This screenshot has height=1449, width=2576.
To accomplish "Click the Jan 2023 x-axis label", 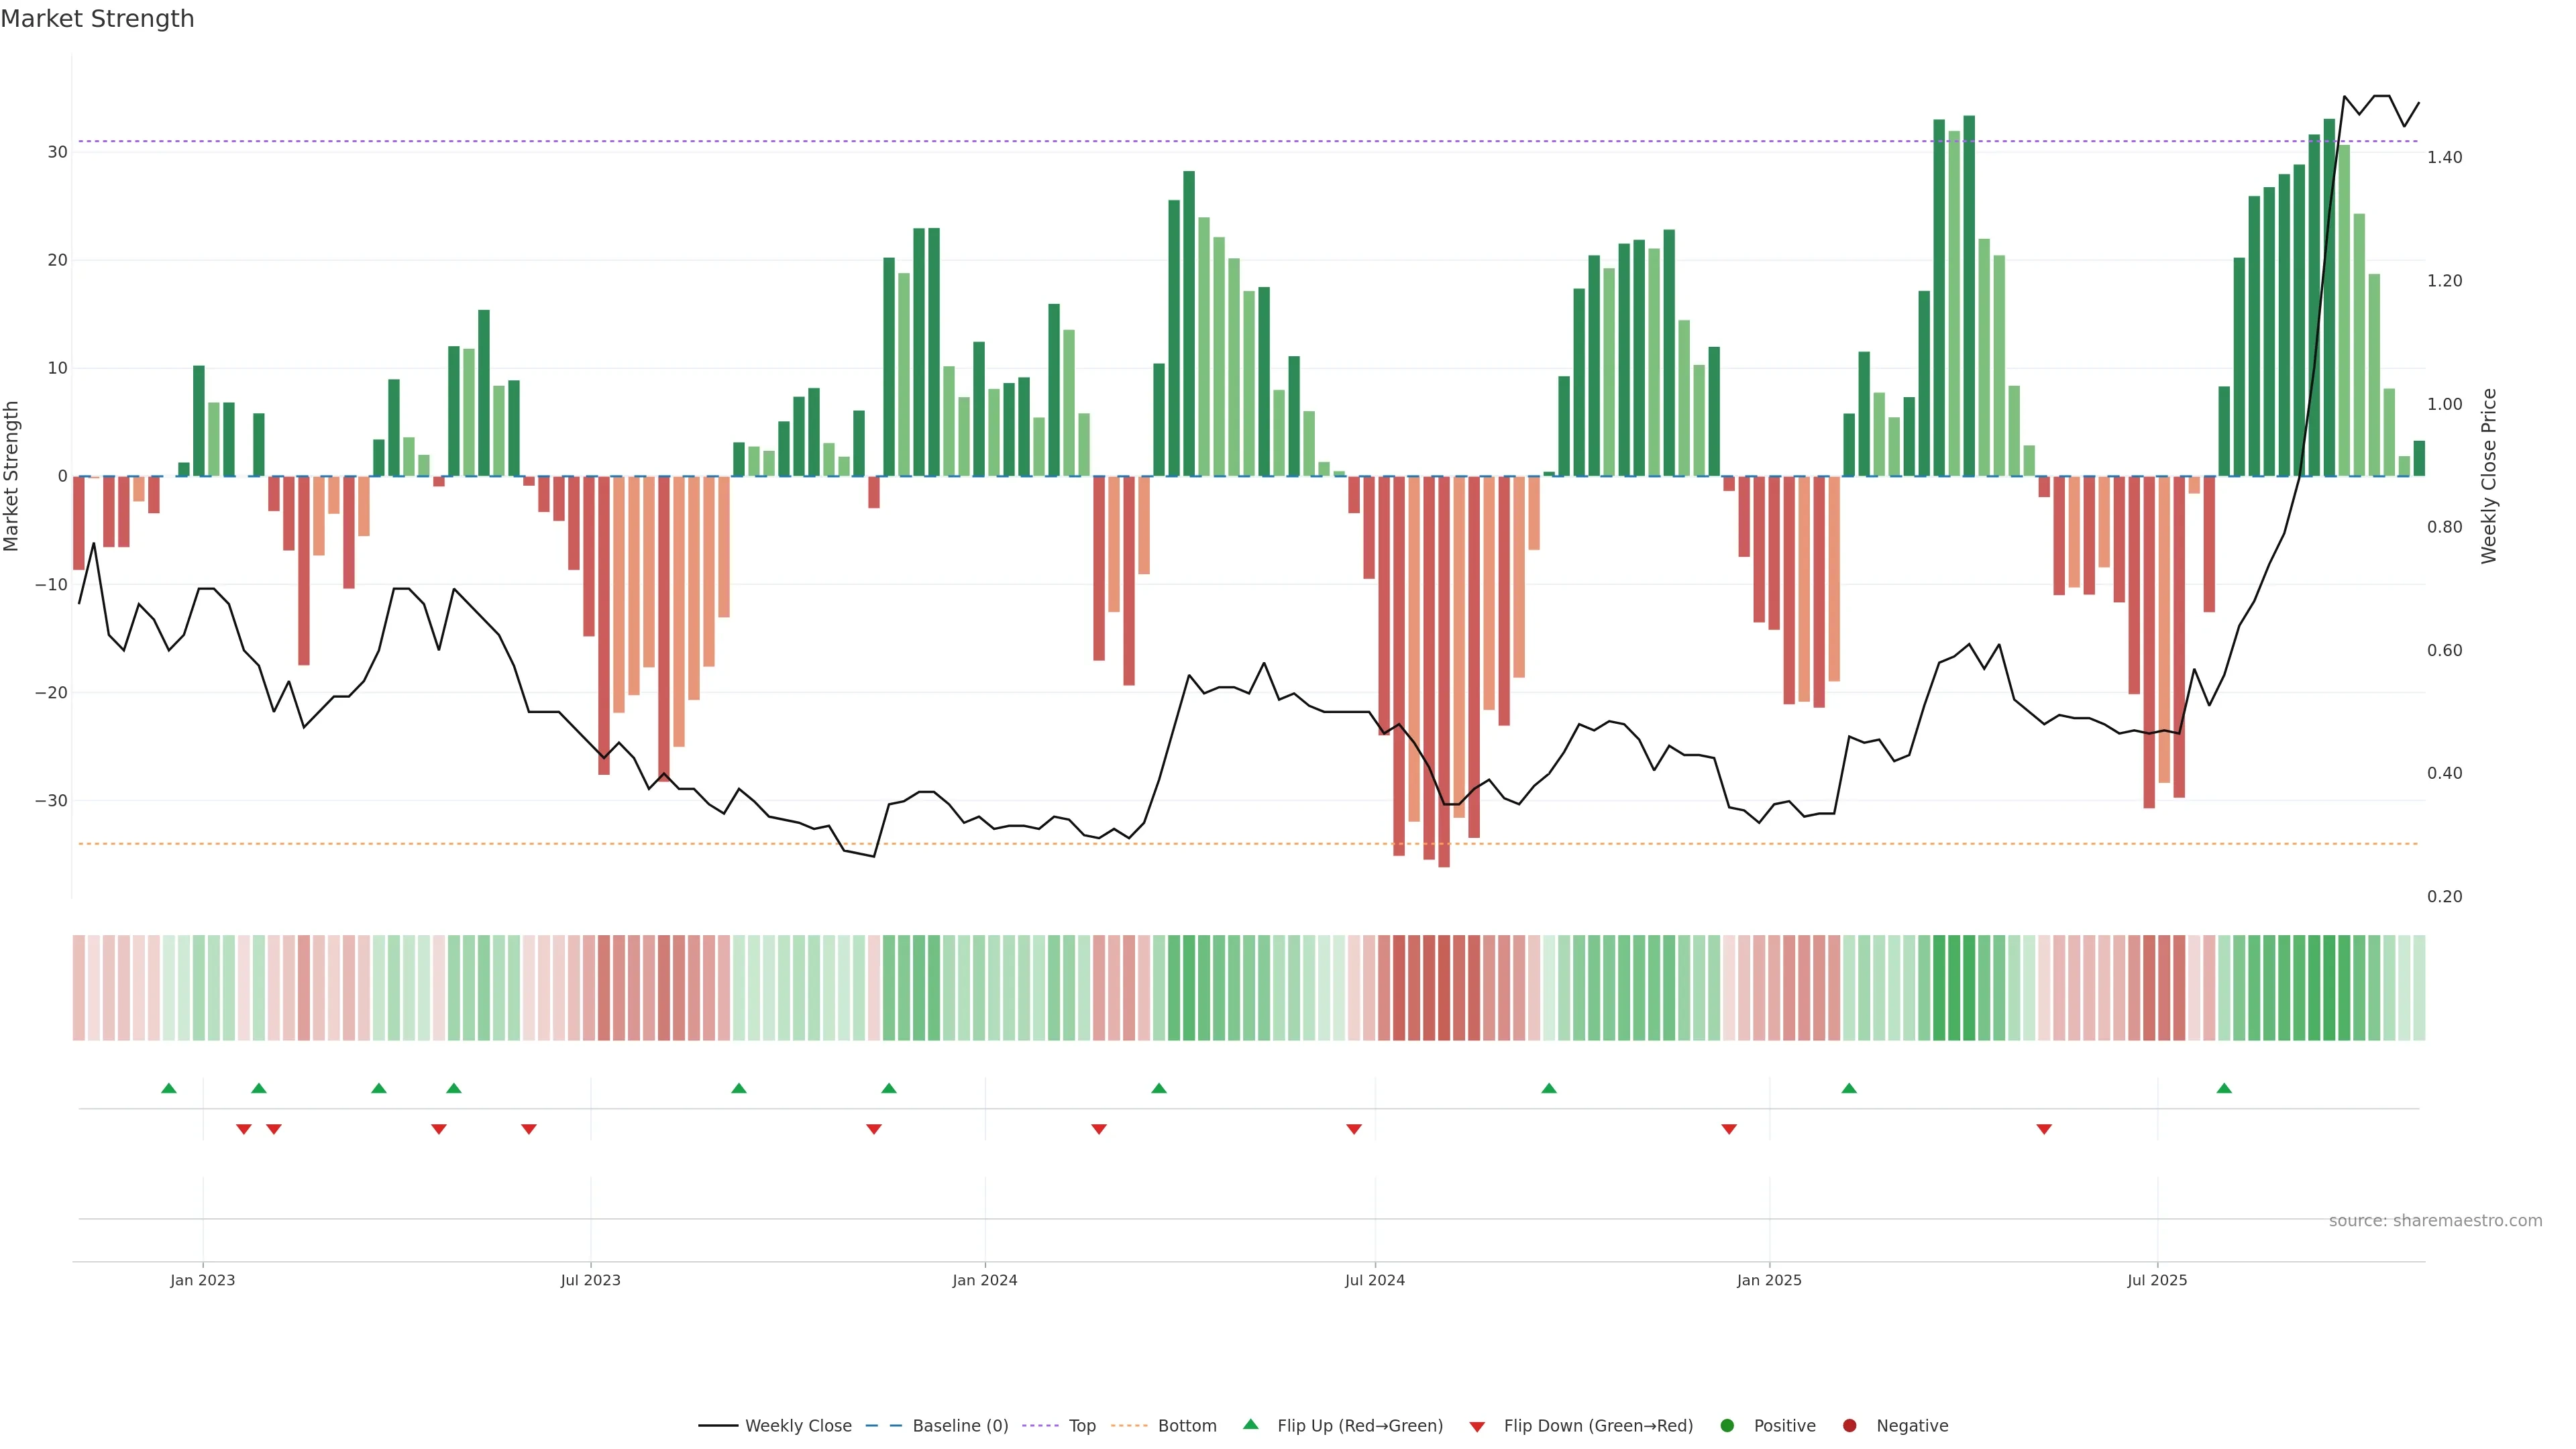I will pyautogui.click(x=202, y=1280).
